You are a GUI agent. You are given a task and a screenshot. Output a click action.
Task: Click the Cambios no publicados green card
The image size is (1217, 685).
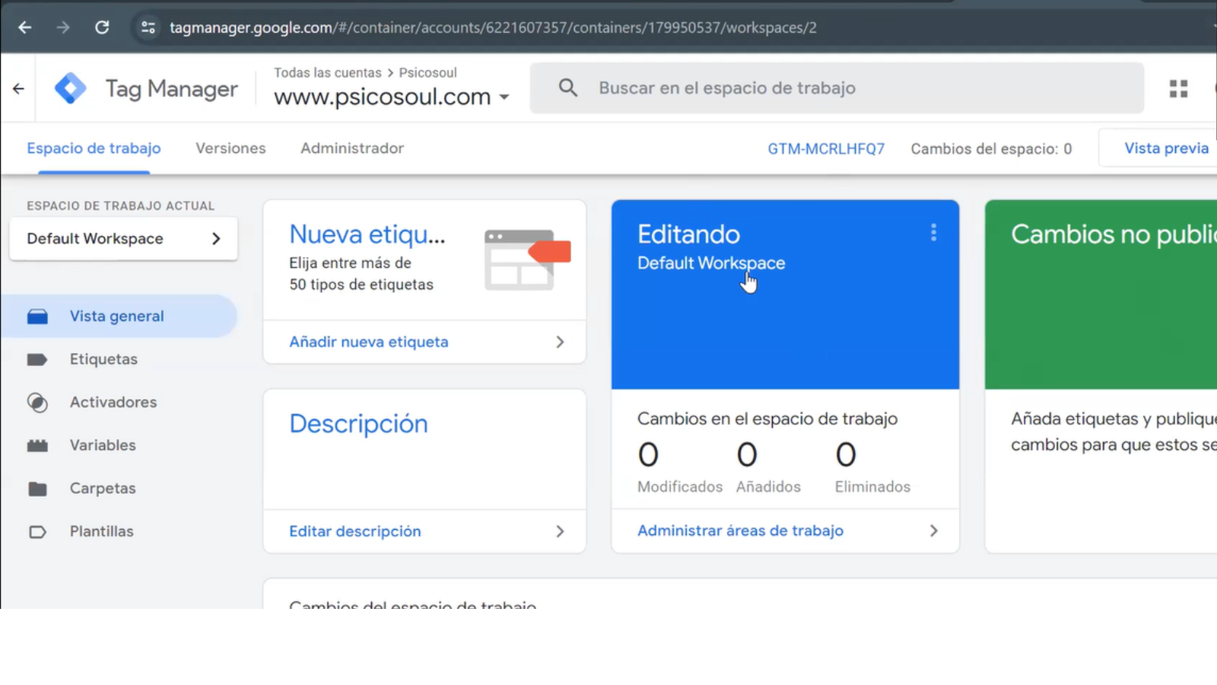[1101, 295]
